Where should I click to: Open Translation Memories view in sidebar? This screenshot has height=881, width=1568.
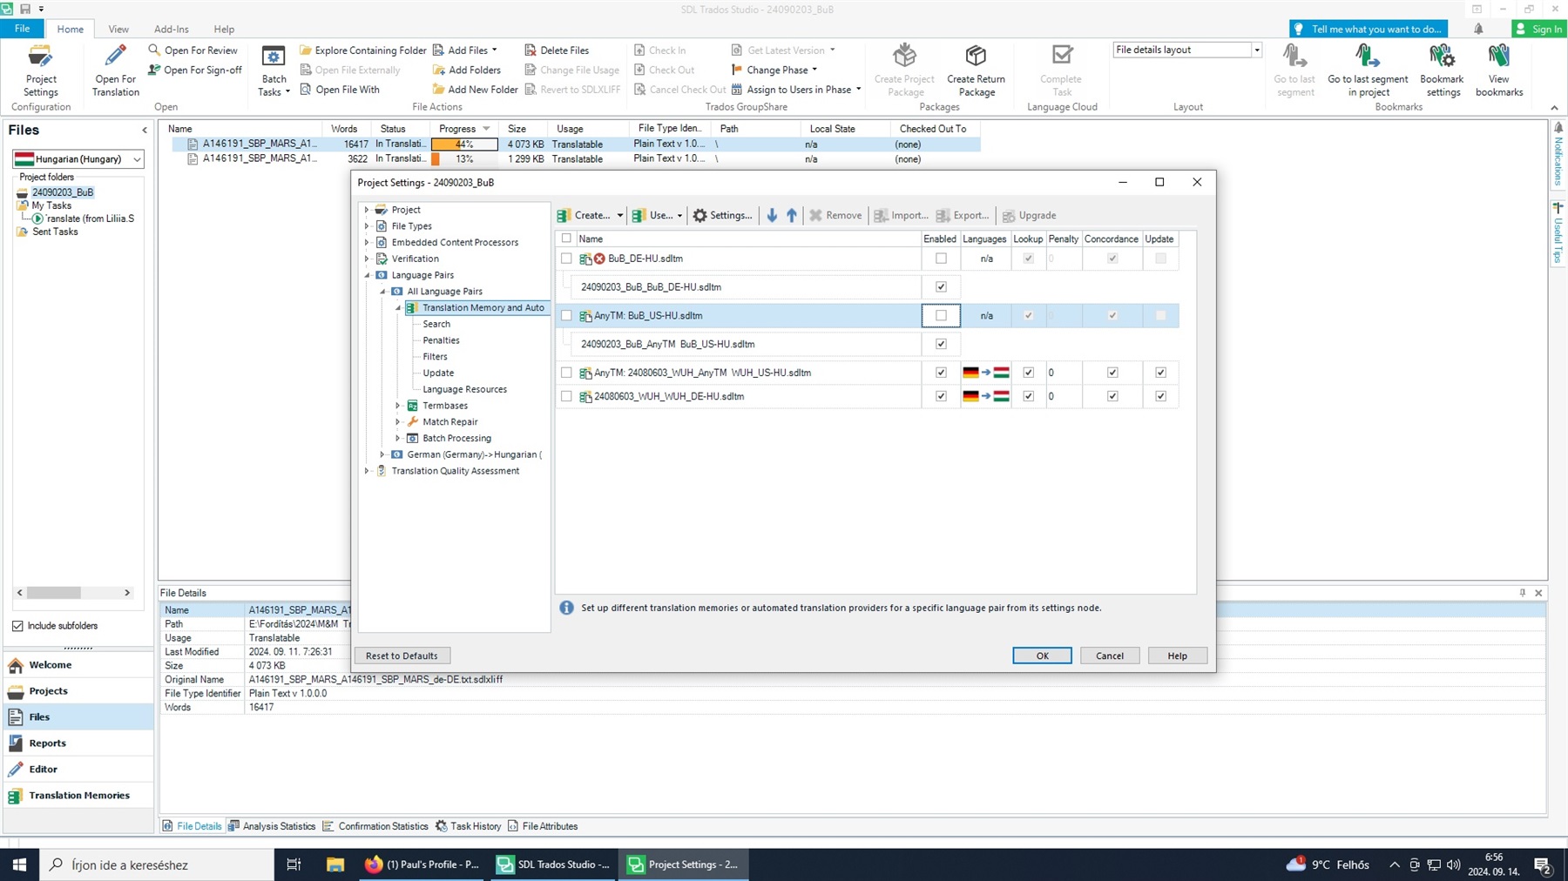click(78, 796)
